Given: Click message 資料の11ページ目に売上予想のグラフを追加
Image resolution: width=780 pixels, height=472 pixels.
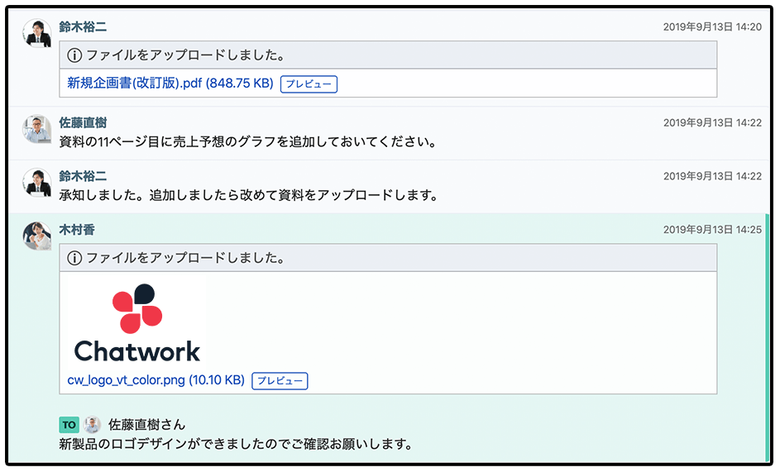Looking at the screenshot, I should [x=247, y=142].
